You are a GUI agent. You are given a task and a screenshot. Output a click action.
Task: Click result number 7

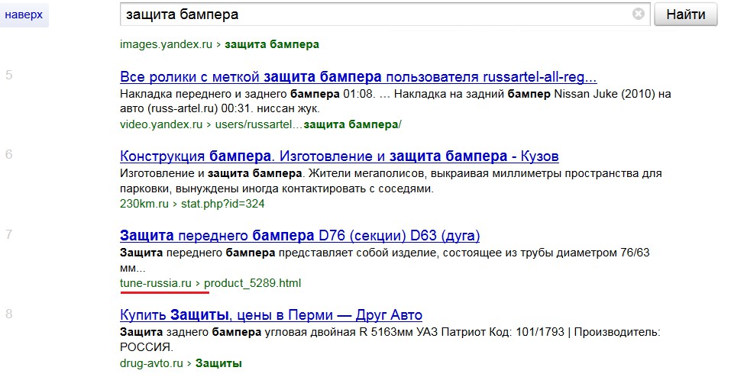(9, 234)
